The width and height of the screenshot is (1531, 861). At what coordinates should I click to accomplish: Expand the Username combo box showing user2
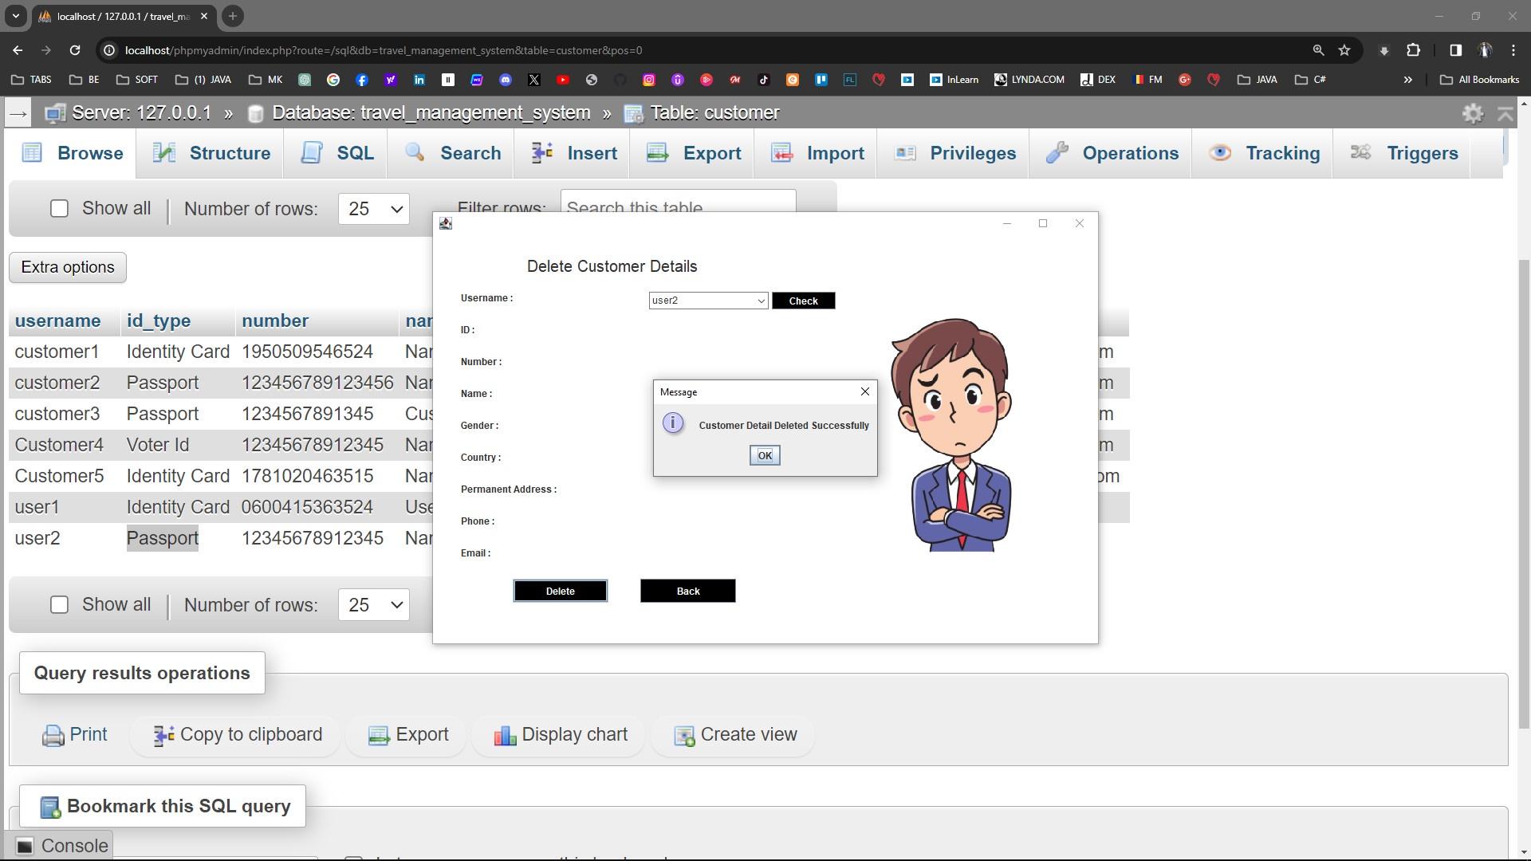click(x=761, y=301)
